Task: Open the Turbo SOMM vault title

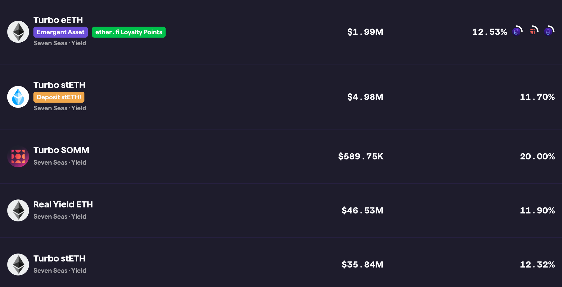Action: (x=61, y=150)
